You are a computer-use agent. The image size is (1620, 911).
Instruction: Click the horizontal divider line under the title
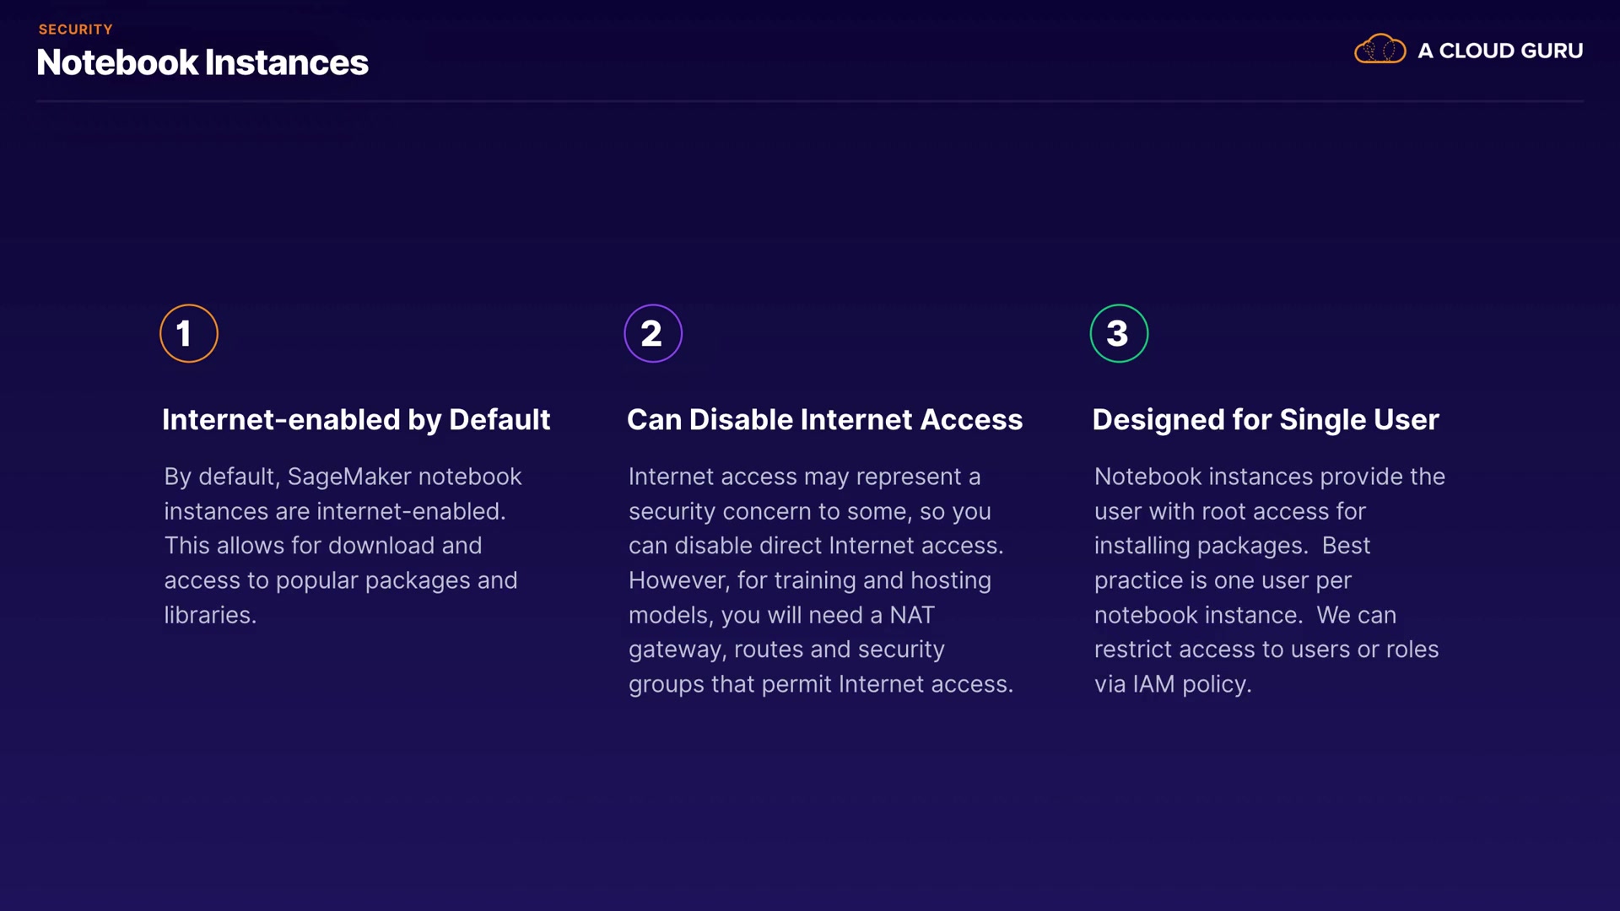pyautogui.click(x=810, y=101)
